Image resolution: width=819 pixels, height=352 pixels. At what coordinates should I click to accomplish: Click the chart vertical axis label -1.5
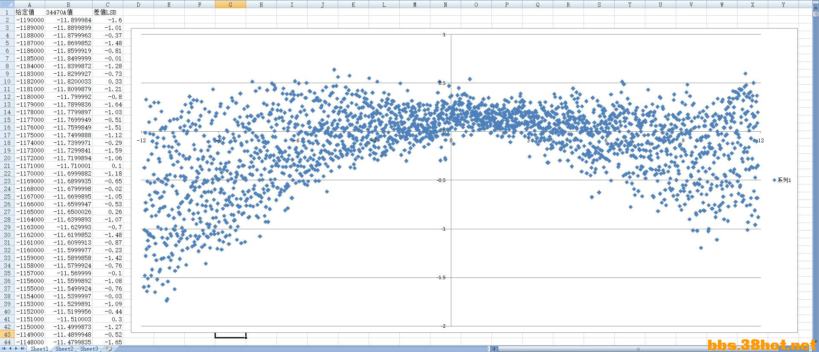441,277
